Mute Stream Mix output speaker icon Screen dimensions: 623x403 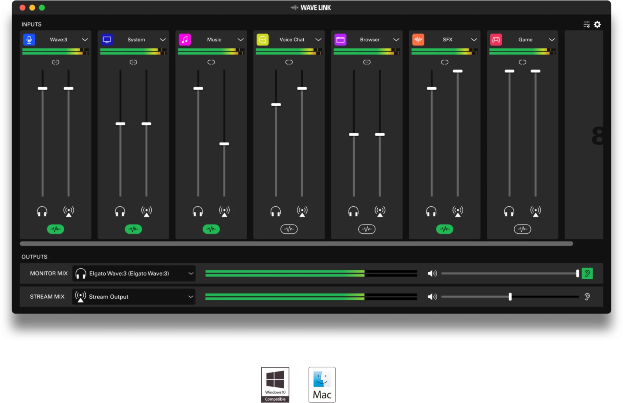click(x=432, y=297)
